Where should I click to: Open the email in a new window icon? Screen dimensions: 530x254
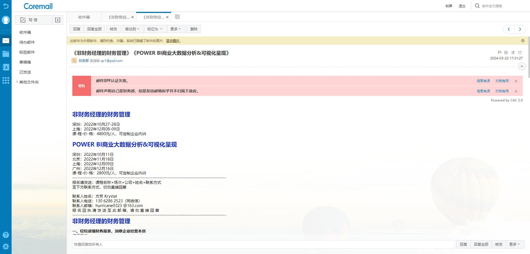(x=520, y=52)
